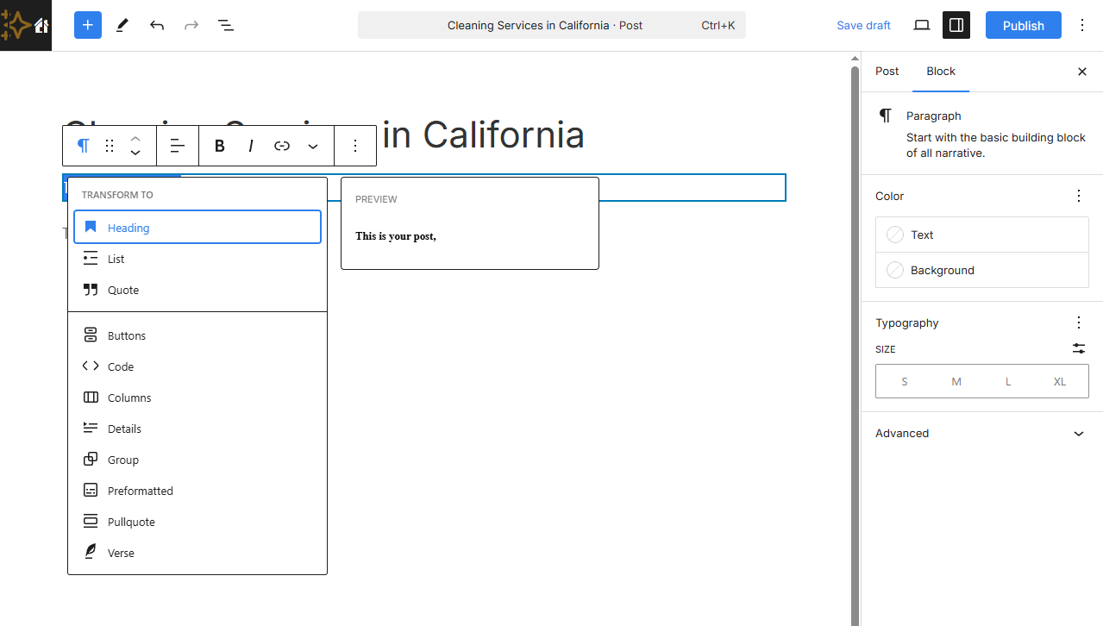Click the Bold formatting icon
This screenshot has height=626, width=1103.
point(220,146)
